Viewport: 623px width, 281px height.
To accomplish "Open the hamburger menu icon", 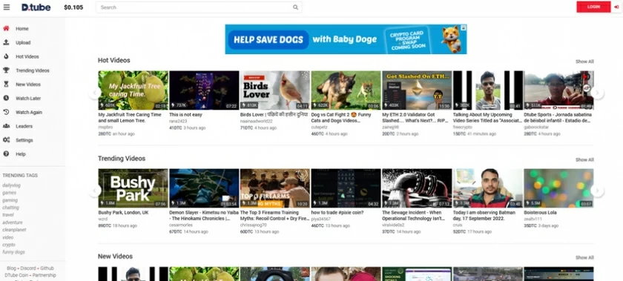I will [7, 7].
